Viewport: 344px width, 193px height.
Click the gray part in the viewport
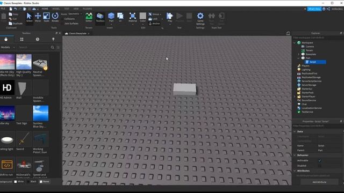click(x=185, y=89)
